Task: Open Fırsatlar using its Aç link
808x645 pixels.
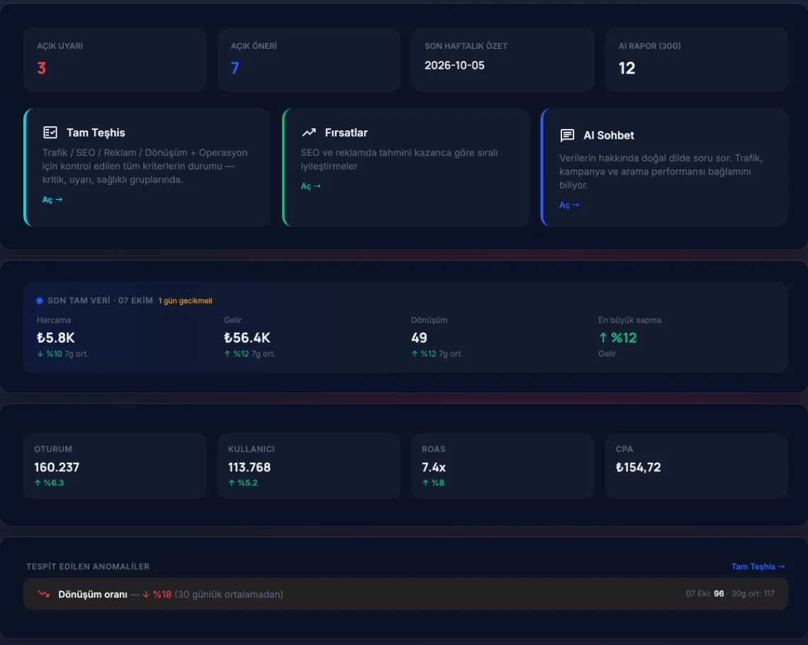Action: [x=310, y=186]
